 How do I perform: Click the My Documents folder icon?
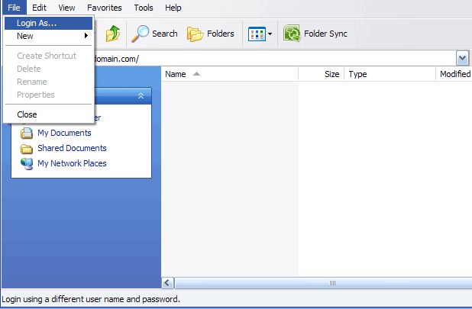27,134
